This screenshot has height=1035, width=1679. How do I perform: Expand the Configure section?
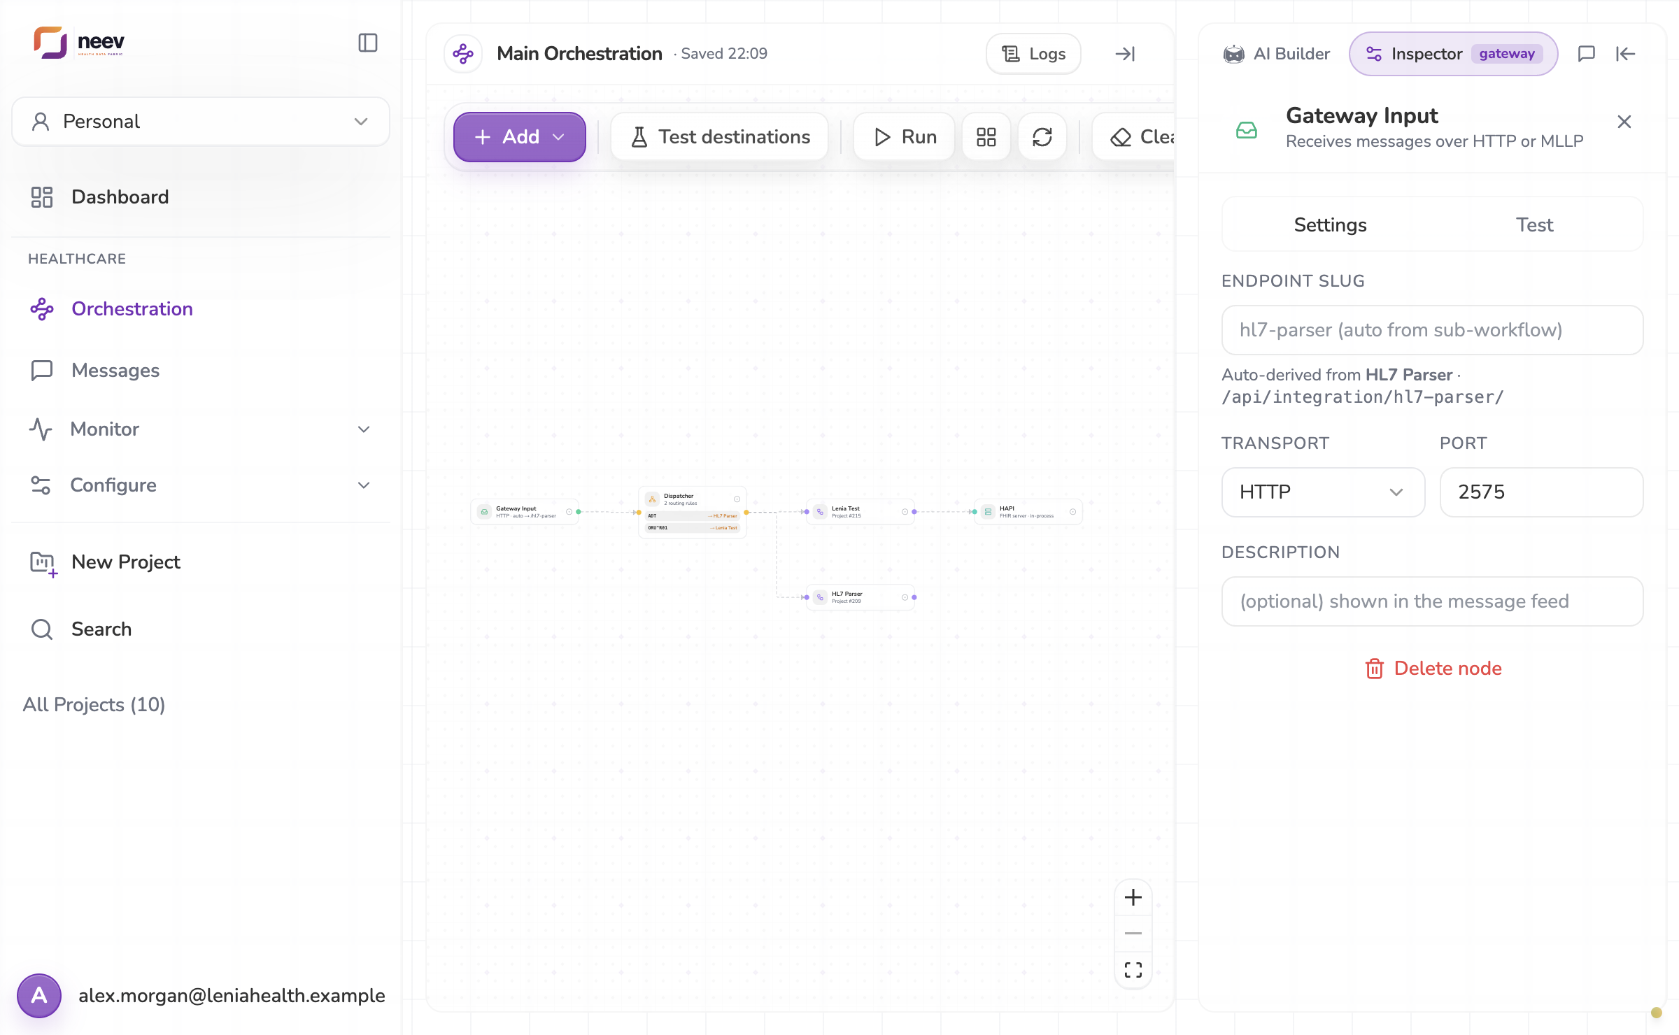(x=201, y=485)
